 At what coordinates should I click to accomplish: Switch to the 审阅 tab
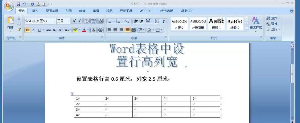tap(96, 11)
